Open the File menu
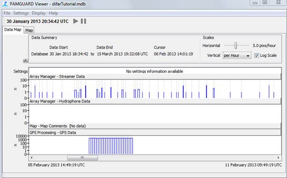This screenshot has height=178, width=287. (x=7, y=13)
